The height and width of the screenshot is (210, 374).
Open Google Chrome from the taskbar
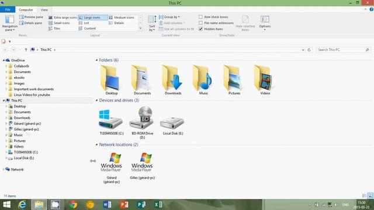(73, 205)
